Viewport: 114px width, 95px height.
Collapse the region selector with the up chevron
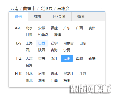coord(101,9)
